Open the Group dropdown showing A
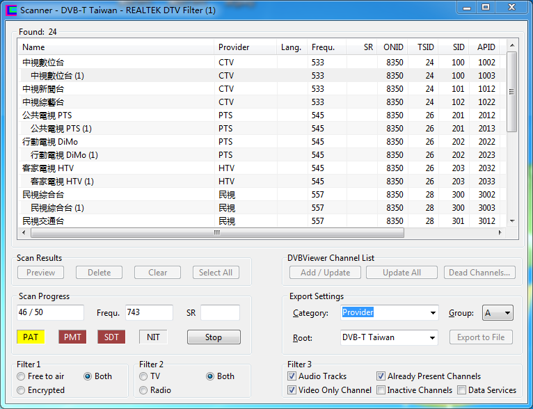Screen dimensions: 533x409 pyautogui.click(x=498, y=313)
